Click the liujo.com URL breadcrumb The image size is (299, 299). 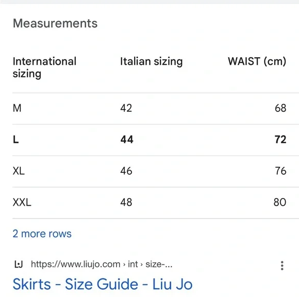pos(102,264)
